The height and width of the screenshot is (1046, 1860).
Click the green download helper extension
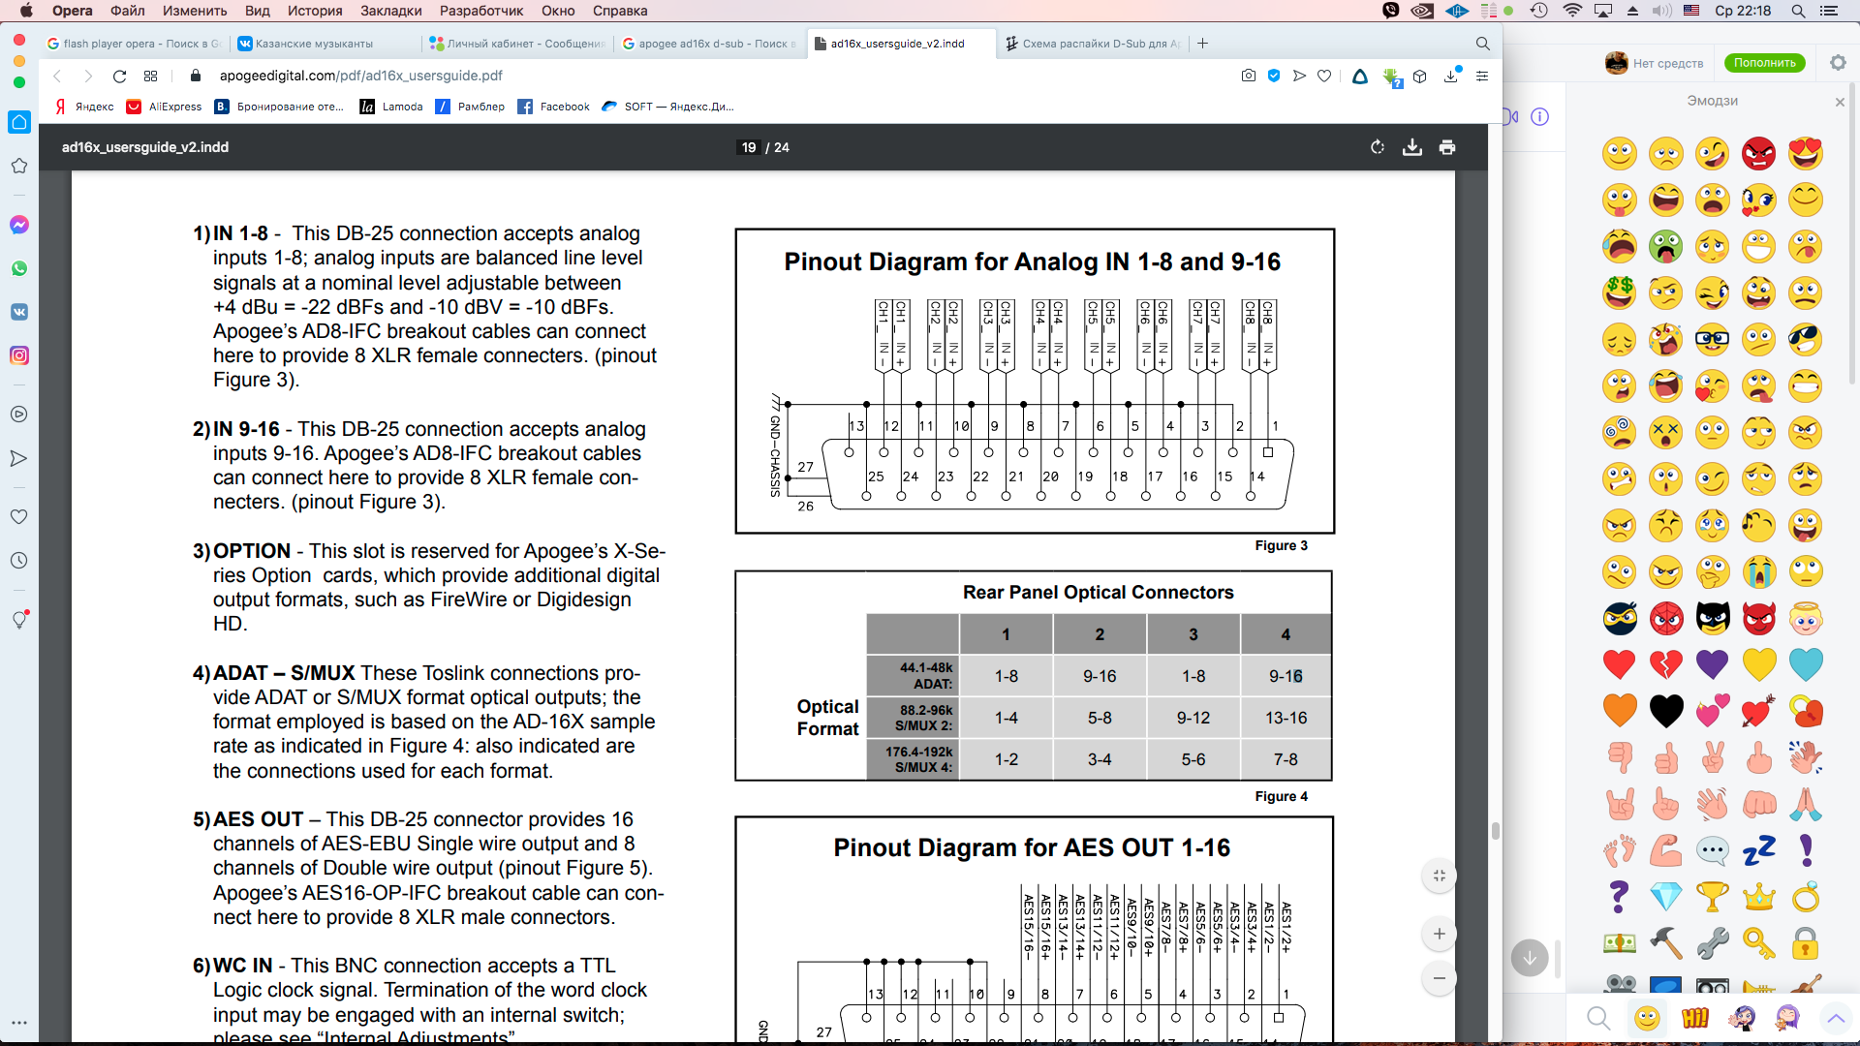click(x=1392, y=77)
